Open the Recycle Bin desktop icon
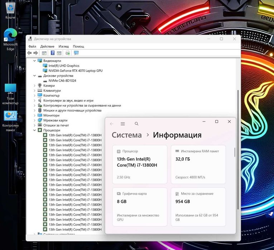The height and width of the screenshot is (250, 274). click(x=10, y=9)
